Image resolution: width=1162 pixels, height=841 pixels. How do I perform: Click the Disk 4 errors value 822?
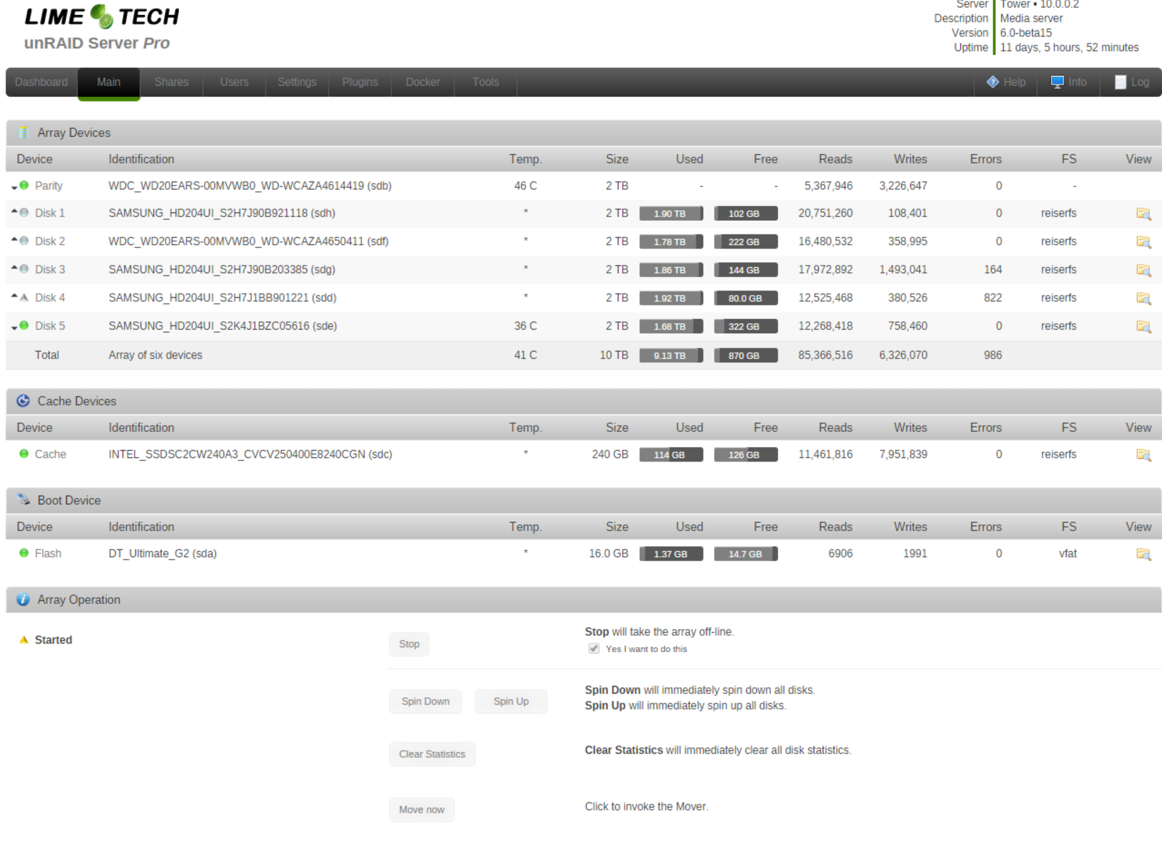point(993,298)
